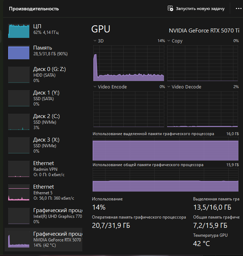Click the NVIDIA GPU purple thumbnail graph
The image size is (243, 256).
(x=19, y=239)
